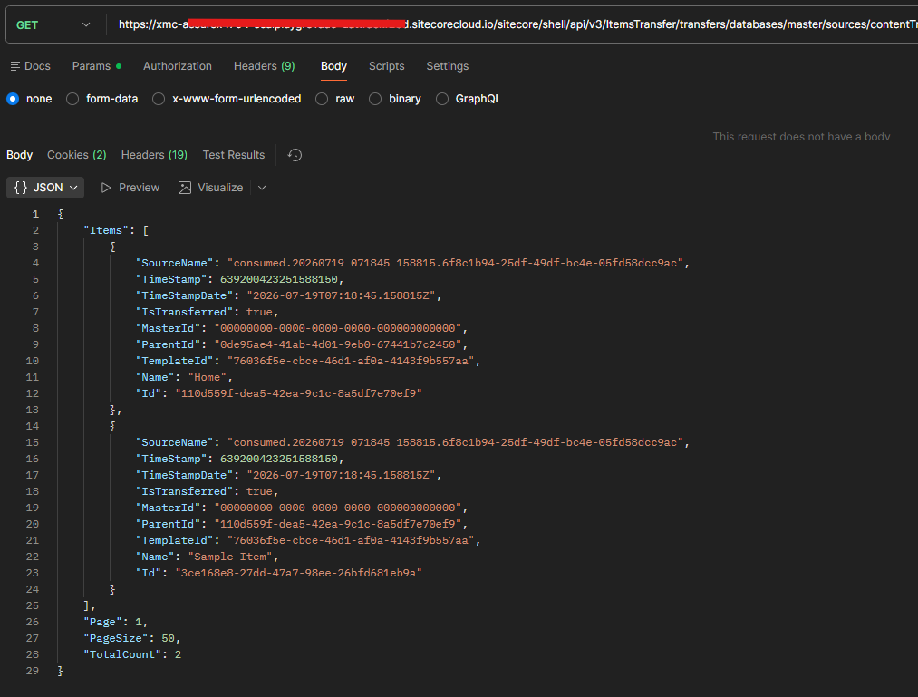Click the IsTransferred true value on line 18

(259, 492)
